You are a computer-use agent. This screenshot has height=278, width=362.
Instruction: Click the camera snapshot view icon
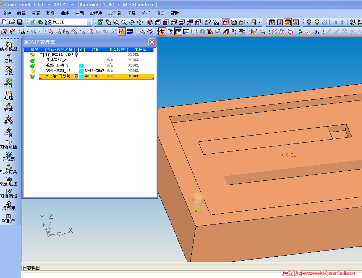(216, 22)
